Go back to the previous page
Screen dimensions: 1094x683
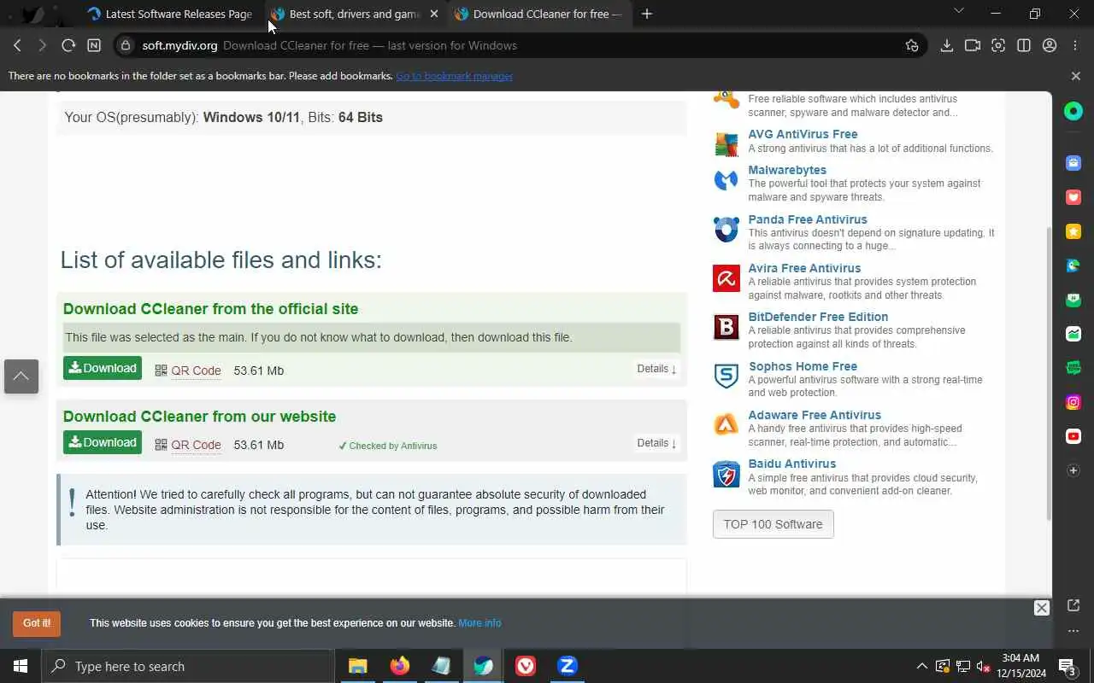pos(17,45)
